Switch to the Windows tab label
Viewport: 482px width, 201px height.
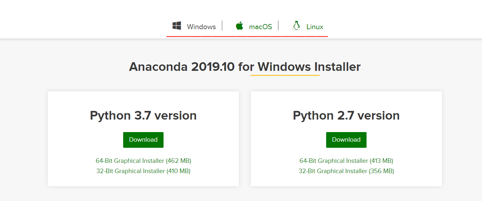click(x=201, y=27)
